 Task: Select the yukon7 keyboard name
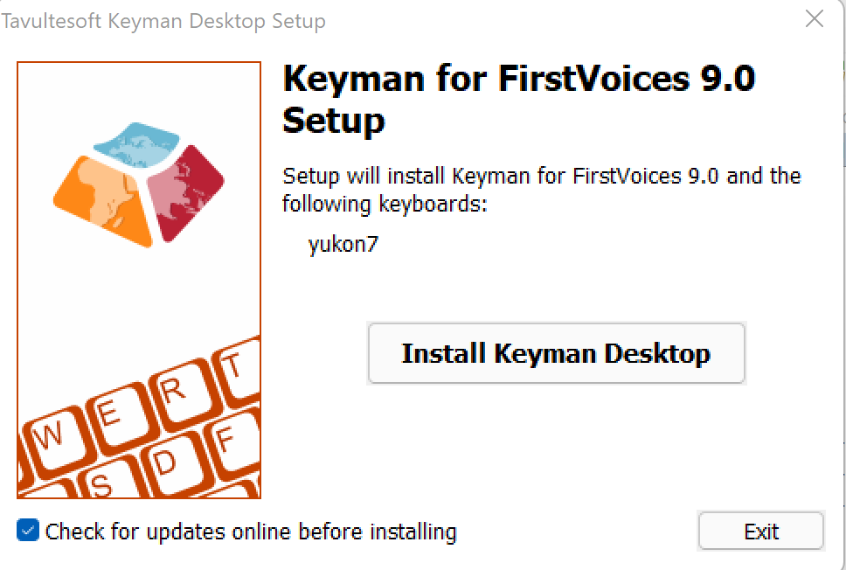point(343,245)
